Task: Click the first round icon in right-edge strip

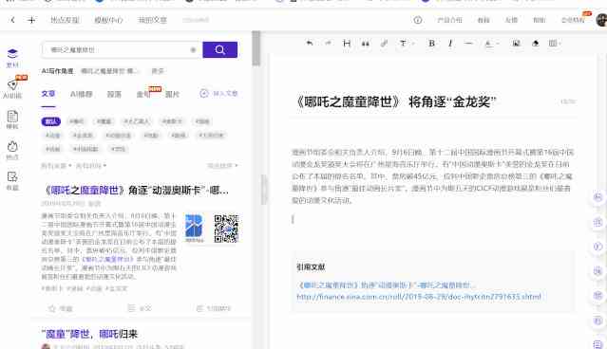Action: pos(598,197)
